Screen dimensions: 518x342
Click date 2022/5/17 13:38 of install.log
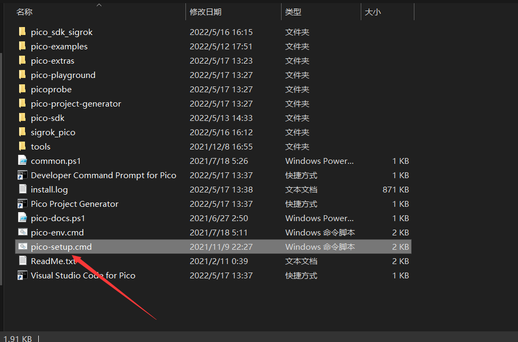click(221, 190)
